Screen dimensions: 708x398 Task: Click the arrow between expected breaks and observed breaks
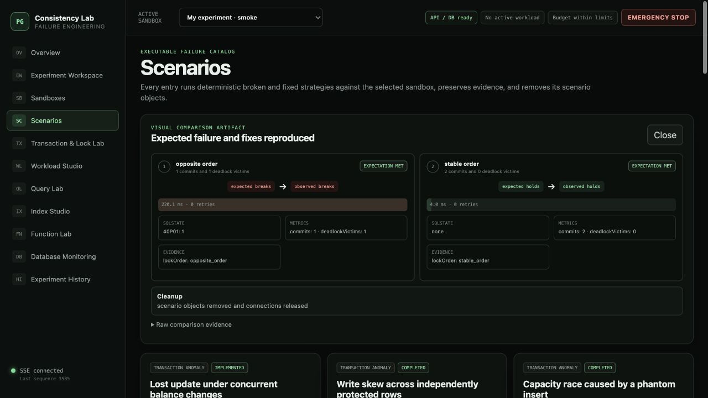click(283, 186)
